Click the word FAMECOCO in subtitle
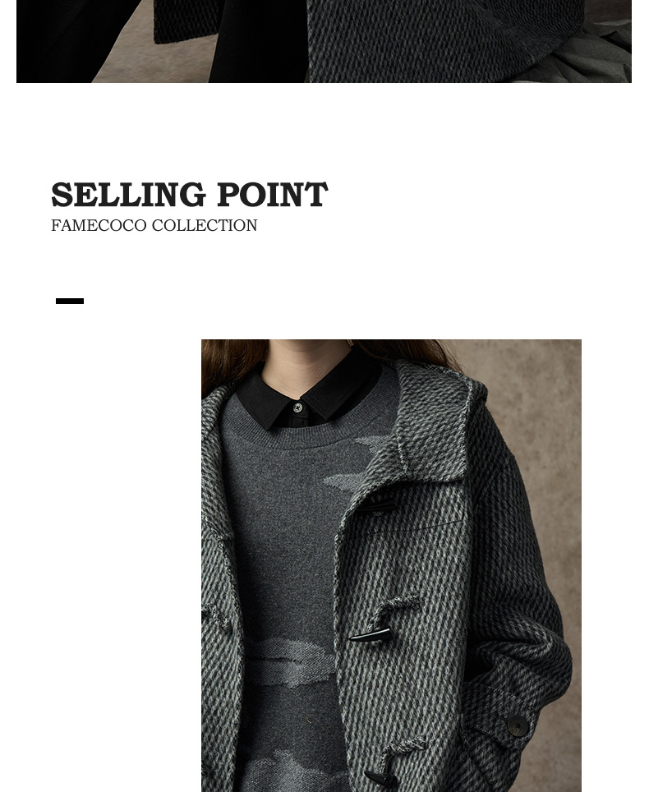This screenshot has height=792, width=649. 99,225
